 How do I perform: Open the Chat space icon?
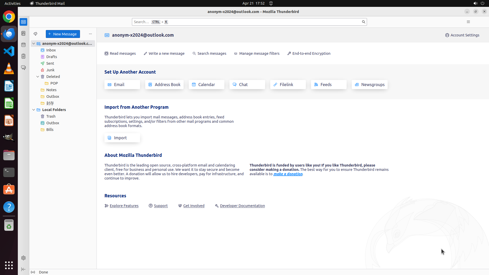click(23, 68)
